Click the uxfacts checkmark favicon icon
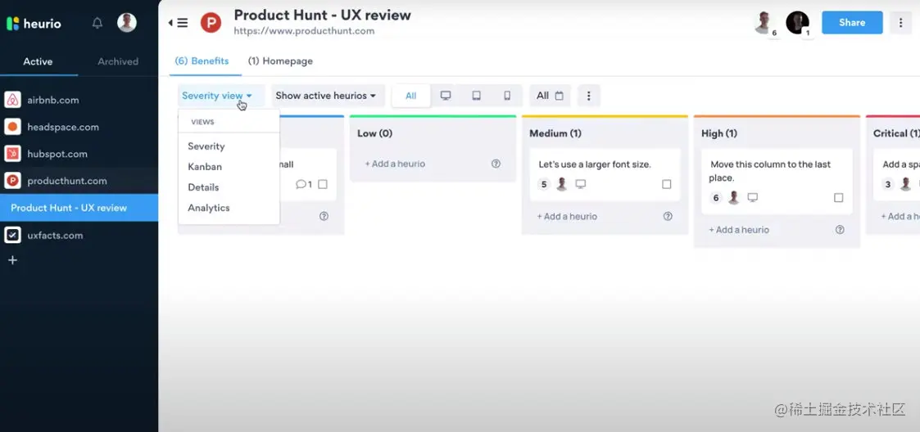 coord(12,235)
